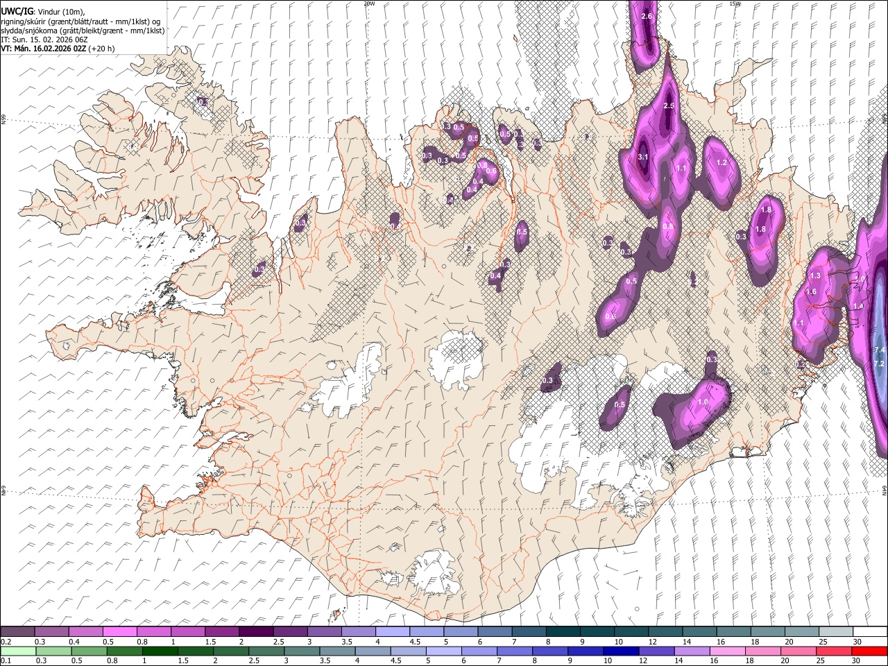Click the 'rigning/skúrir' legend description line
This screenshot has height=666, width=888.
tap(80, 22)
